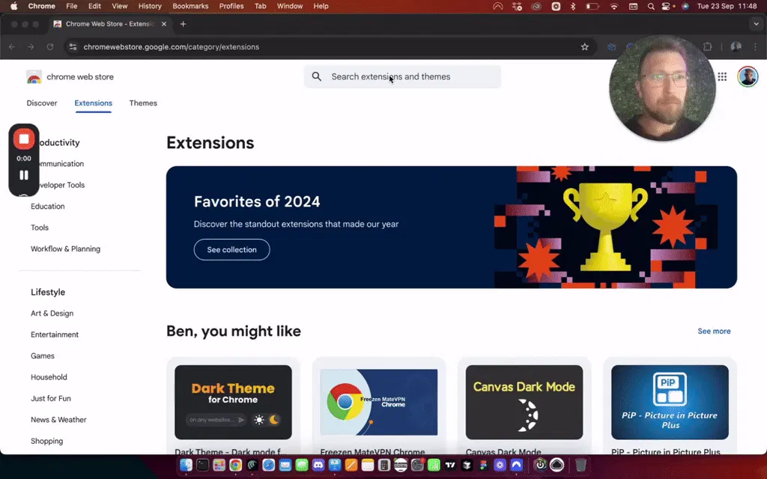Click the See more link
The width and height of the screenshot is (767, 479).
[714, 332]
